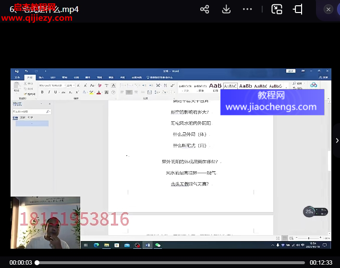Click Cut scissors icon in Word ribbon

(25, 84)
